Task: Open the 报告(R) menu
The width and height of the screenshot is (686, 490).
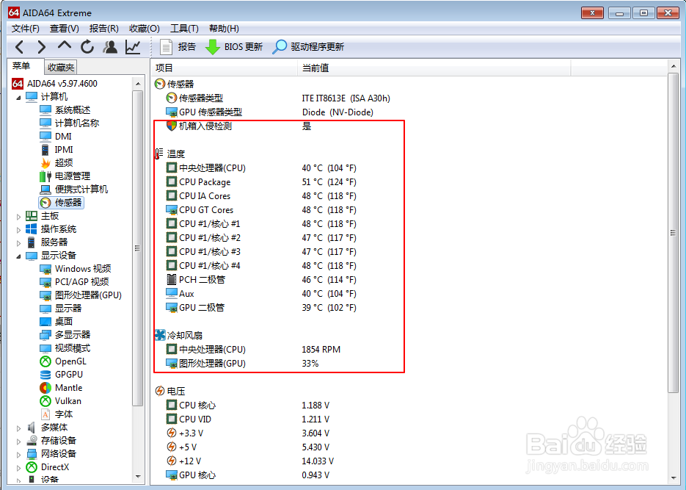Action: (103, 29)
